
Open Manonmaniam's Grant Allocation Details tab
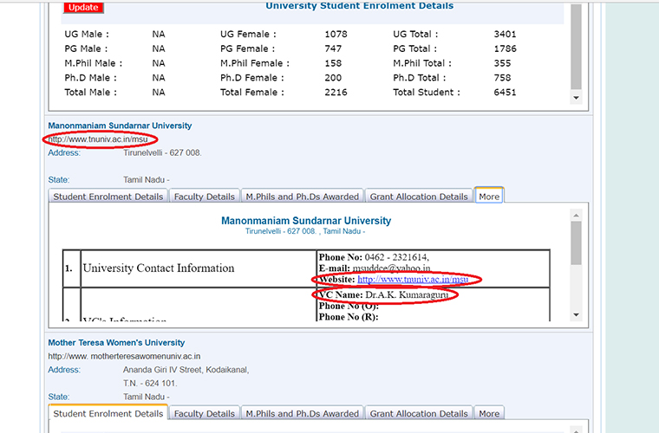(x=419, y=197)
